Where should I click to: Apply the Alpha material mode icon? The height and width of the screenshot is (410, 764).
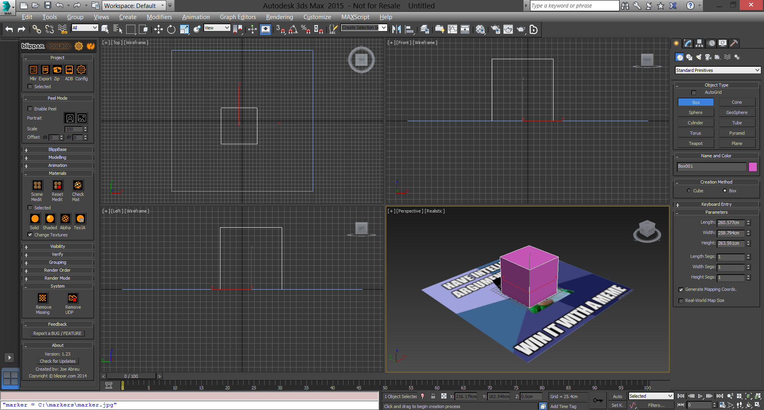tap(65, 219)
